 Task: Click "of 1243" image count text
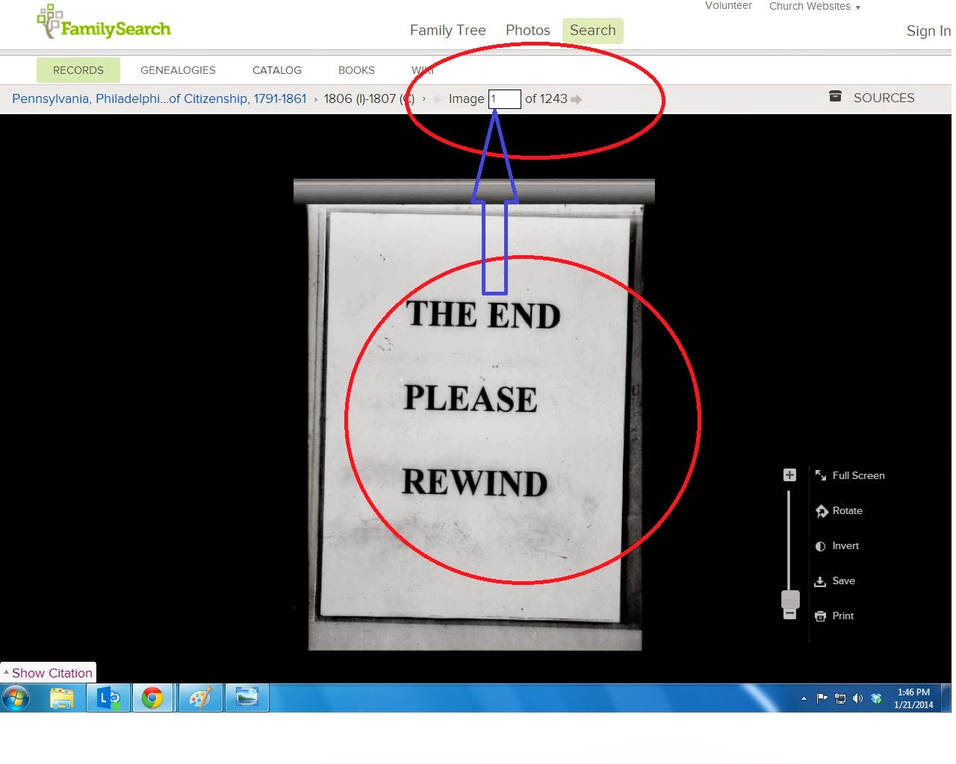point(546,98)
